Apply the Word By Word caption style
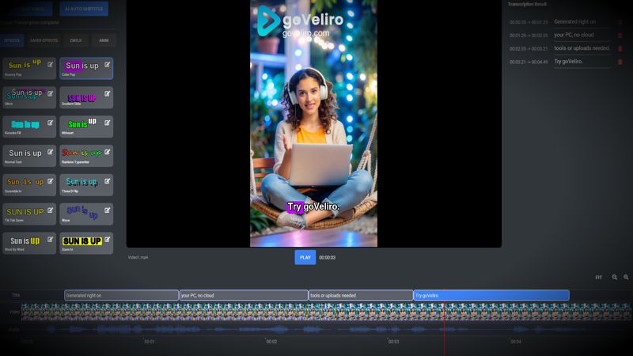Image resolution: width=633 pixels, height=356 pixels. click(29, 243)
